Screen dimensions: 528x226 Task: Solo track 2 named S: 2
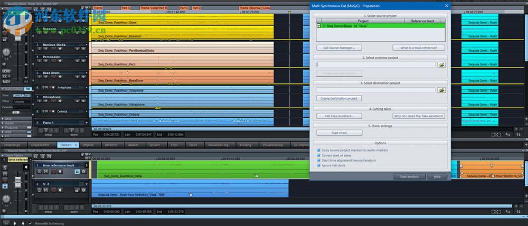point(40,190)
